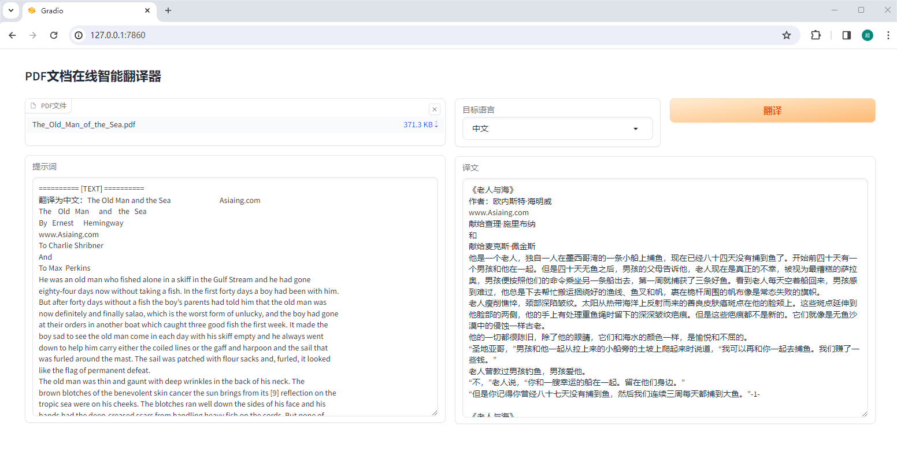Open a new browser tab

click(x=168, y=10)
